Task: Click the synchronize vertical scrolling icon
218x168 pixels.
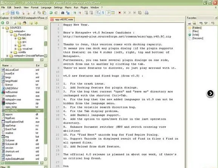Action: click(x=87, y=13)
